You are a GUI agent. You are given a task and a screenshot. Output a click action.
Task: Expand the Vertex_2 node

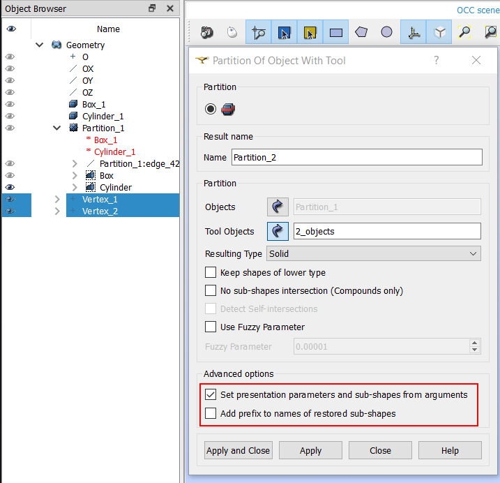pyautogui.click(x=57, y=211)
